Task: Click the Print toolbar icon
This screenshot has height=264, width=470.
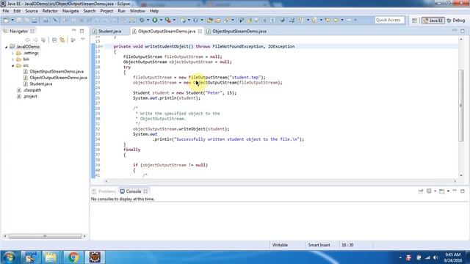Action: click(x=35, y=20)
